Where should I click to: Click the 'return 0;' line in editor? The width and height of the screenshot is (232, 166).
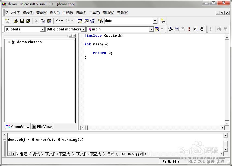click(x=103, y=53)
